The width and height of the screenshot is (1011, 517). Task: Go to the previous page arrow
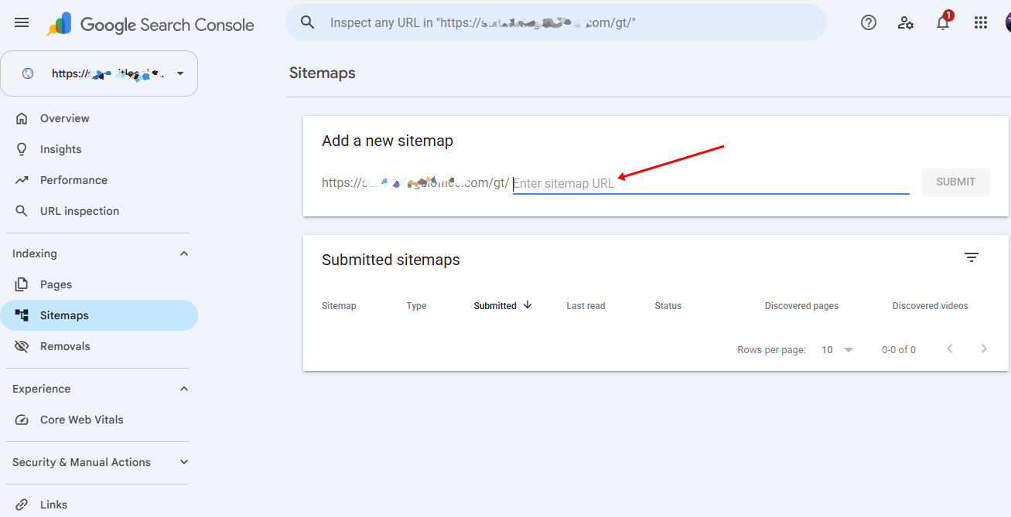click(950, 349)
